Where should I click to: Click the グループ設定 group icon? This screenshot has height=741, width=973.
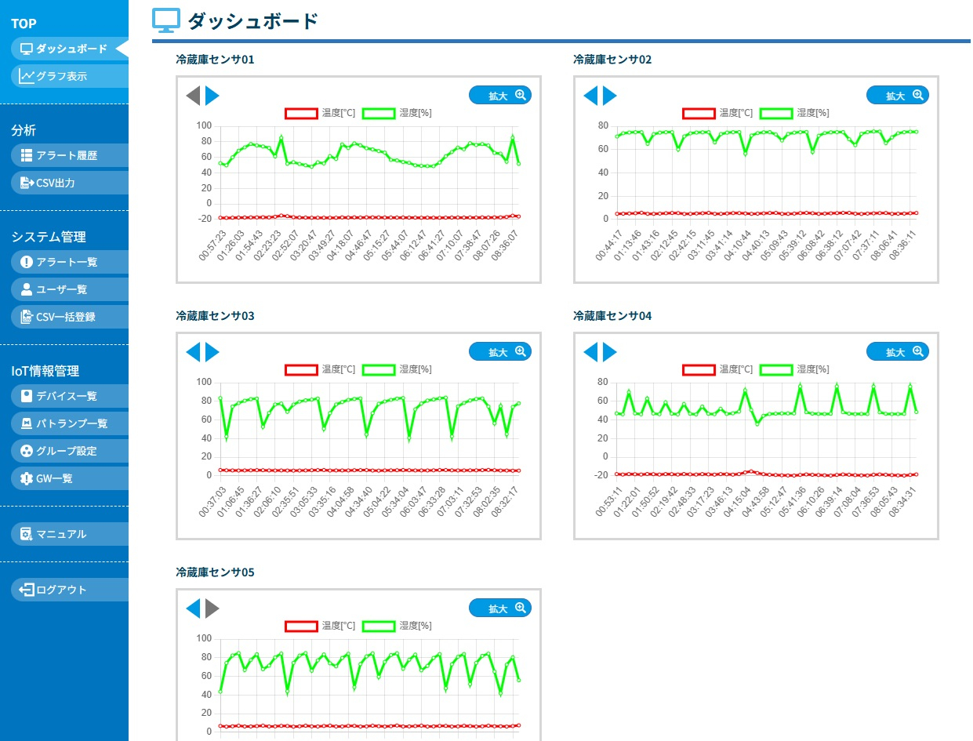pos(27,451)
